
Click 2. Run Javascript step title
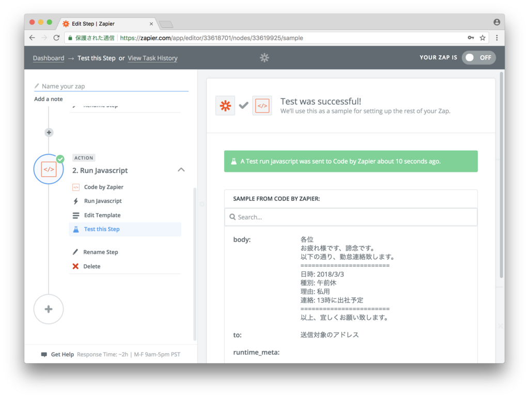(100, 170)
